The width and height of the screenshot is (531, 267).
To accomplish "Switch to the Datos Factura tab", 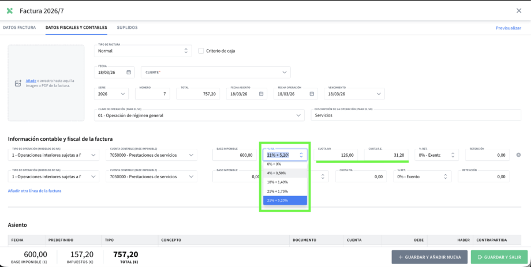I will (x=19, y=27).
